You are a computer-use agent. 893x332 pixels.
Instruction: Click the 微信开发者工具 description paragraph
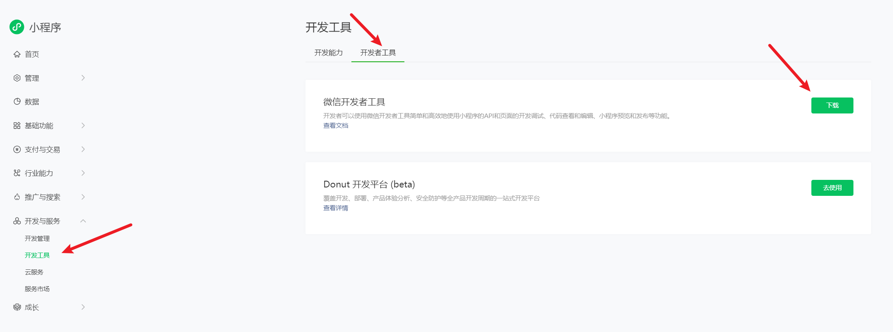tap(497, 116)
